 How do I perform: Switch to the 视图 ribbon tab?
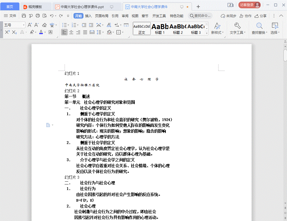[135, 16]
